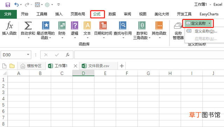224x127 pixels.
Task: Expand the Name Box dropdown arrow
Action: pyautogui.click(x=28, y=55)
